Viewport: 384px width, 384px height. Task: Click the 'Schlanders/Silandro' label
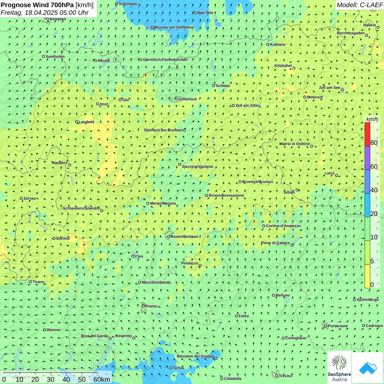tap(81, 208)
